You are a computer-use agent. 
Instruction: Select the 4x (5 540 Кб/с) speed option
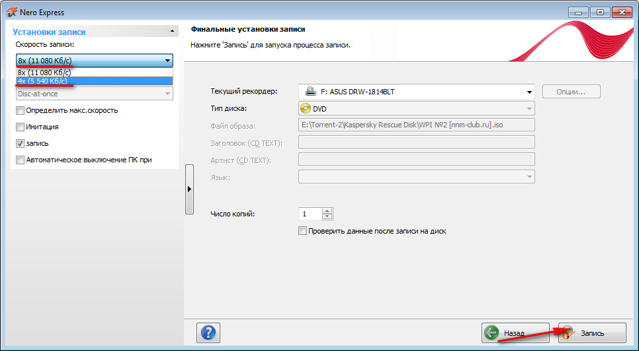(x=95, y=81)
